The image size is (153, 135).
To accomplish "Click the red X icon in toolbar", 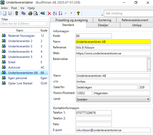I will pos(49,13).
